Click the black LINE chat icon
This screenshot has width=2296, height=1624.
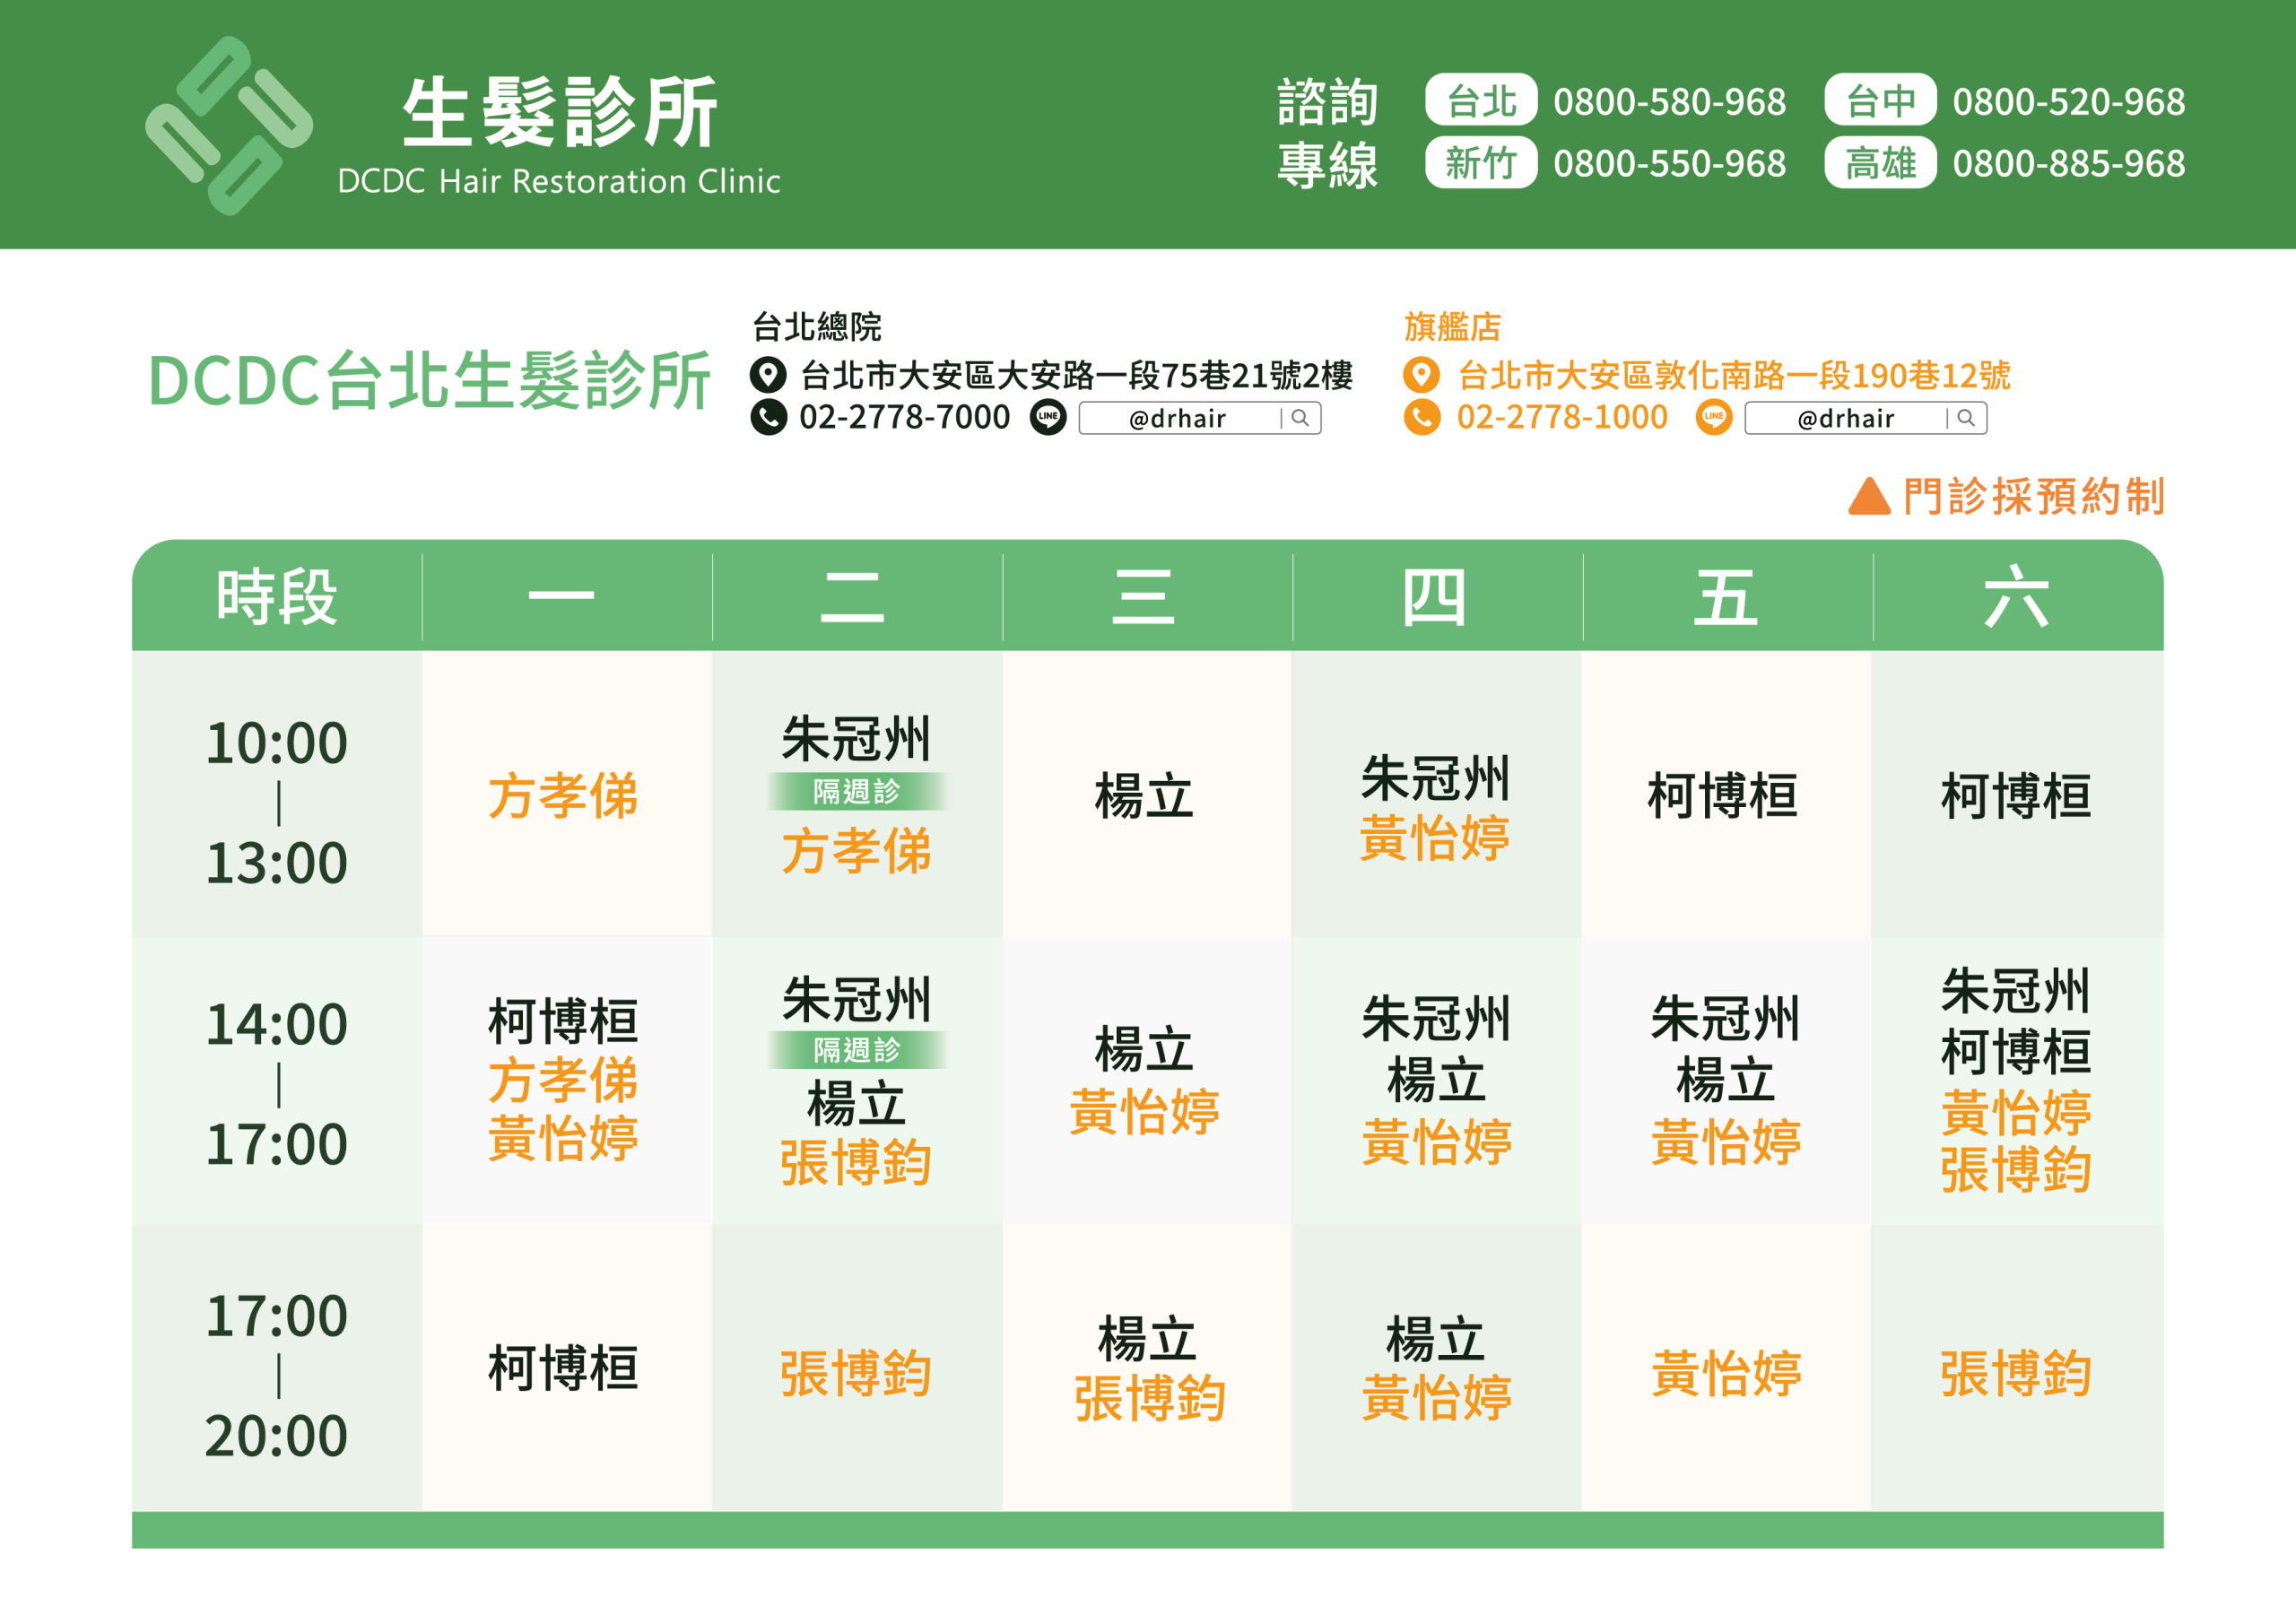(x=1048, y=417)
